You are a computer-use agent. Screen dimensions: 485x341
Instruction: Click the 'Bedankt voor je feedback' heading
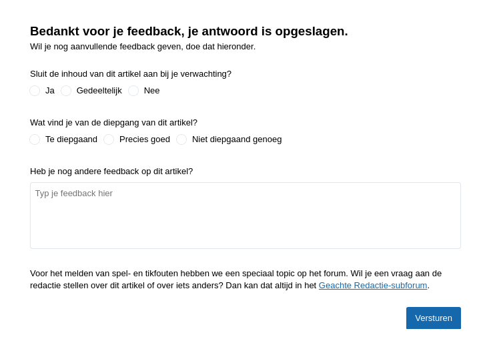[x=189, y=31]
